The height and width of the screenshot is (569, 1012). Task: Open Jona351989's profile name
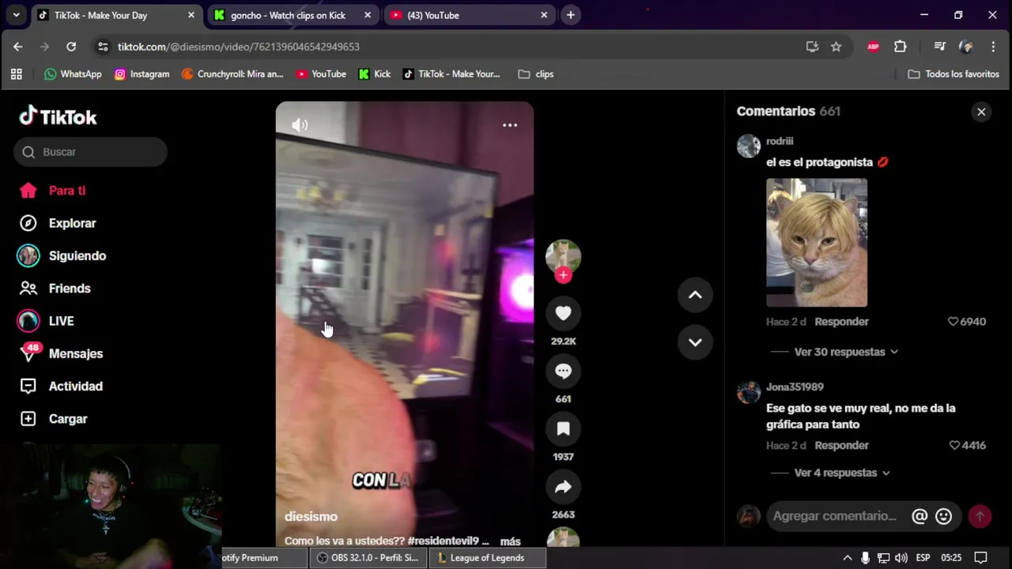click(795, 387)
